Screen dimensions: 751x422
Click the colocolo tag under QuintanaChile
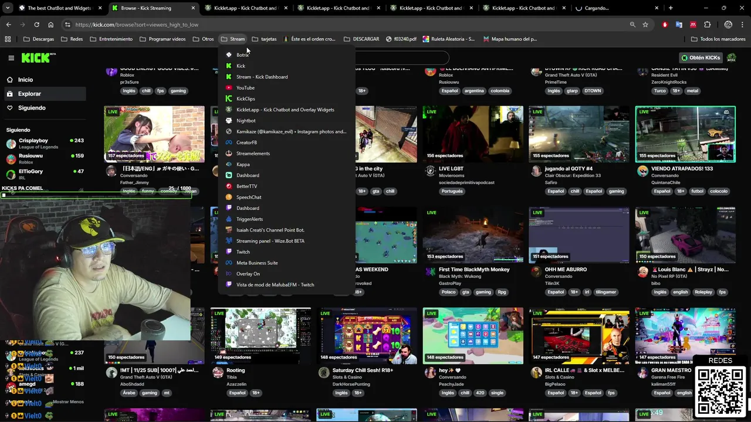pyautogui.click(x=719, y=191)
